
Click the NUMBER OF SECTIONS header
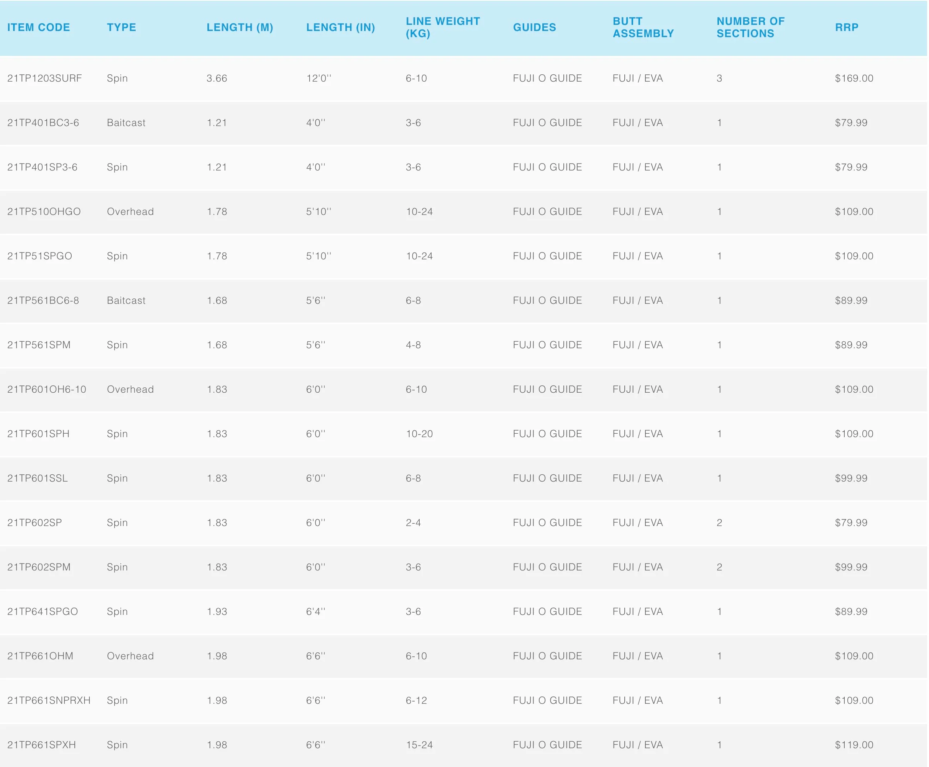[751, 28]
